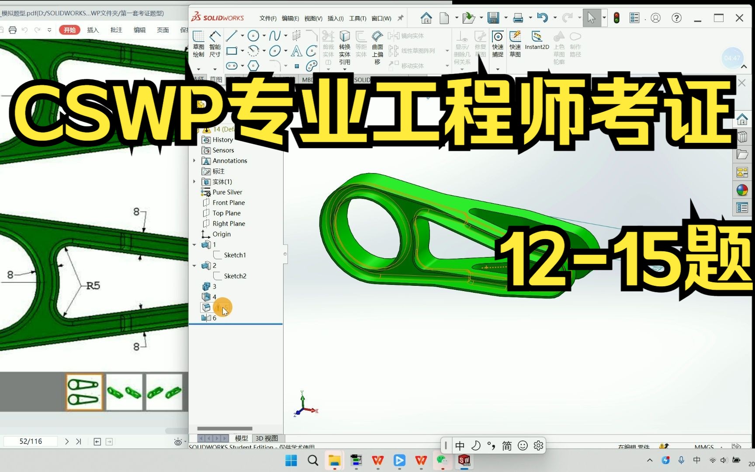
Task: Go to next page in PDF viewer
Action: coord(67,441)
